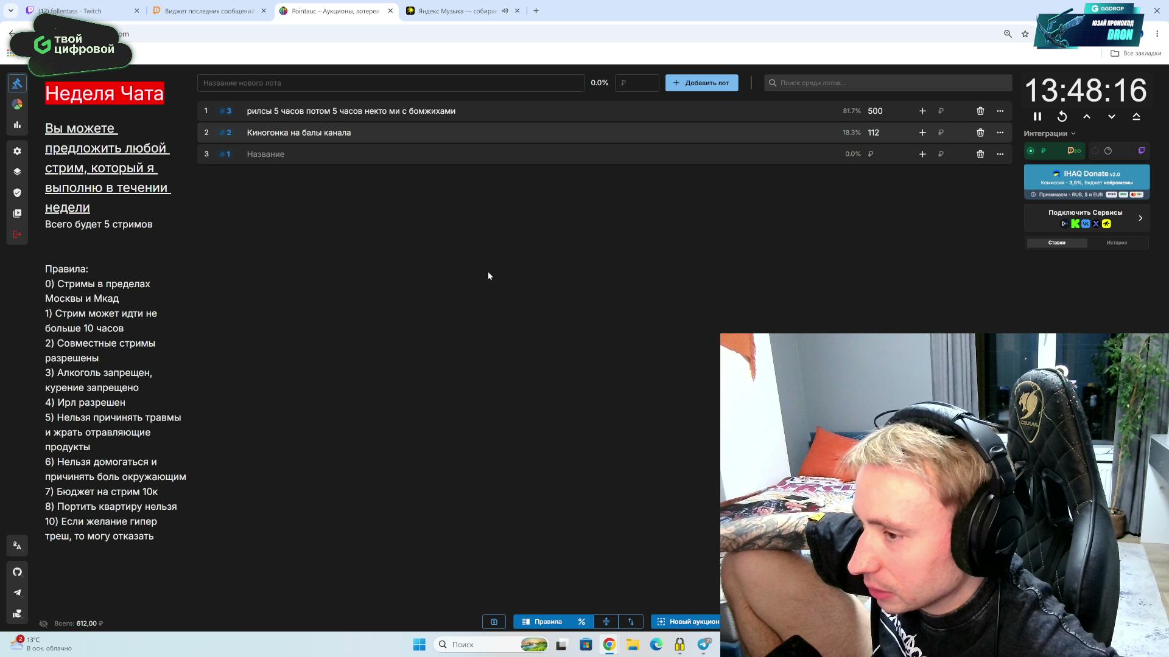Toggle the percent display button

(x=581, y=622)
